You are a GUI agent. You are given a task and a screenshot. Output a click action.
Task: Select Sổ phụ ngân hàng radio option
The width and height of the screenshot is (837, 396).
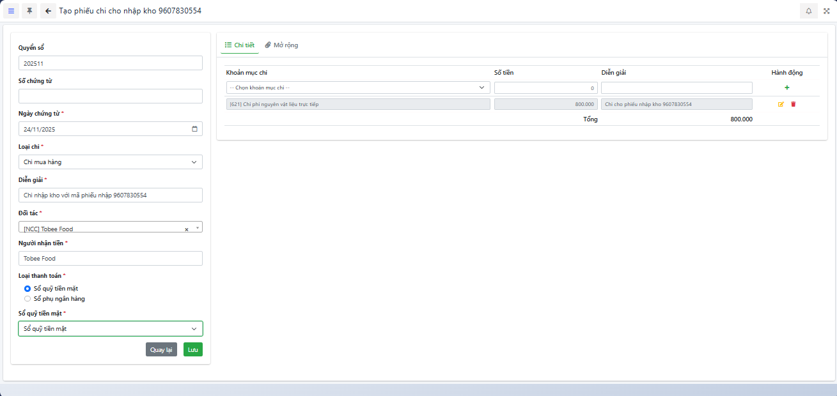27,298
